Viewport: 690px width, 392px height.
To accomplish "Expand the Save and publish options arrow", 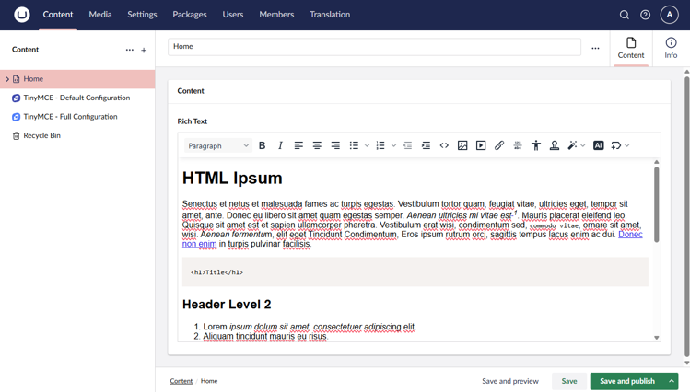I will tap(672, 381).
